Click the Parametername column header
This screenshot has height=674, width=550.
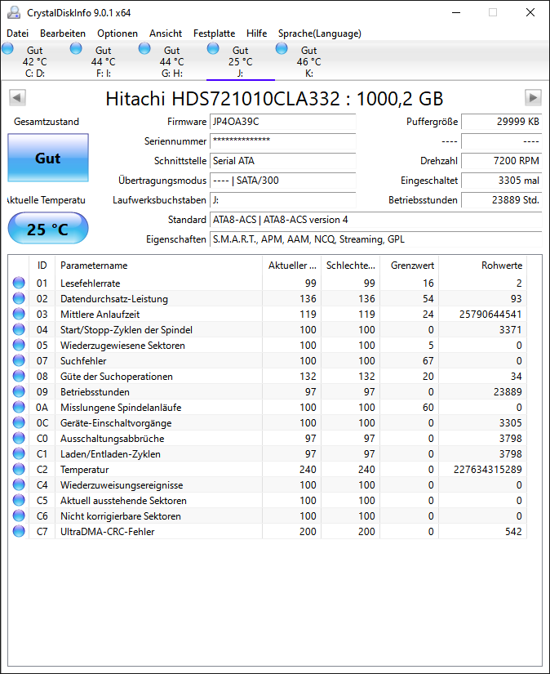tap(158, 266)
